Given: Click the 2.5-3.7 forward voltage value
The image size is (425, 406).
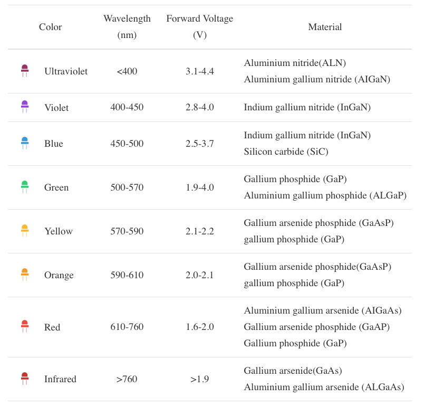Looking at the screenshot, I should [x=200, y=144].
